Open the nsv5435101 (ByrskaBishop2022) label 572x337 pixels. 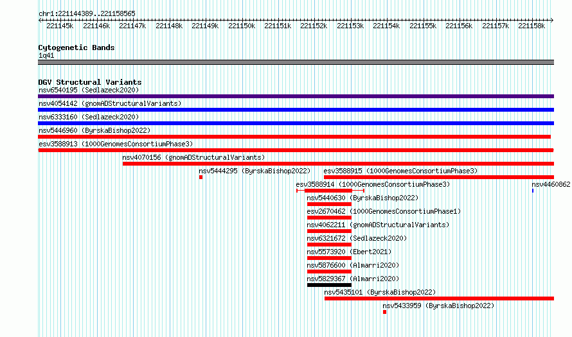coord(380,292)
